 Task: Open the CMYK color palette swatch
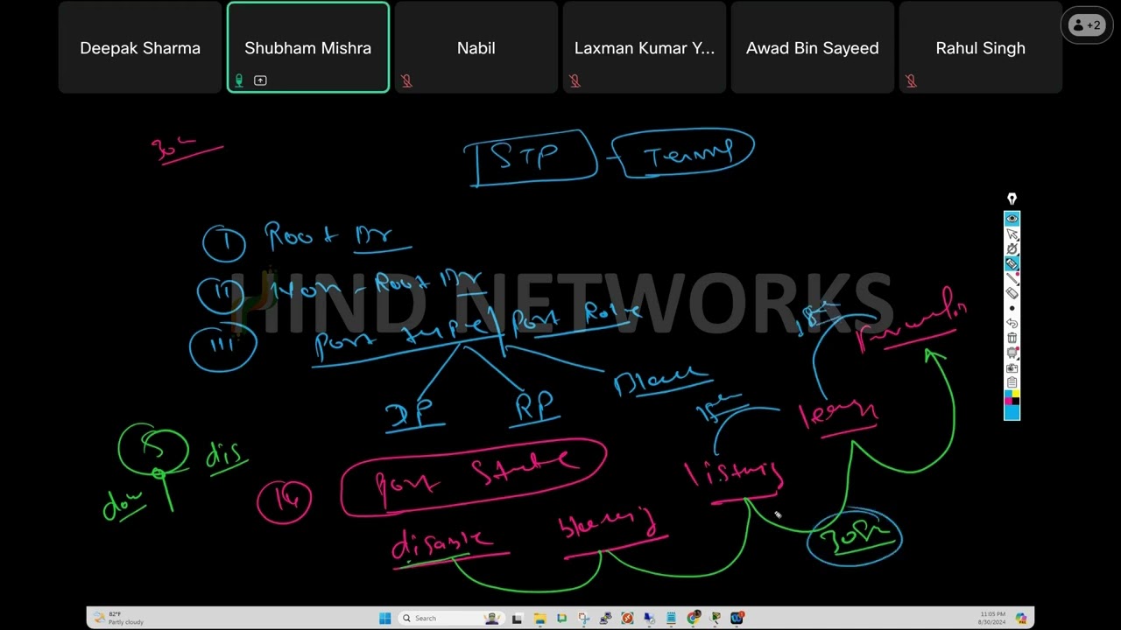tap(1012, 396)
